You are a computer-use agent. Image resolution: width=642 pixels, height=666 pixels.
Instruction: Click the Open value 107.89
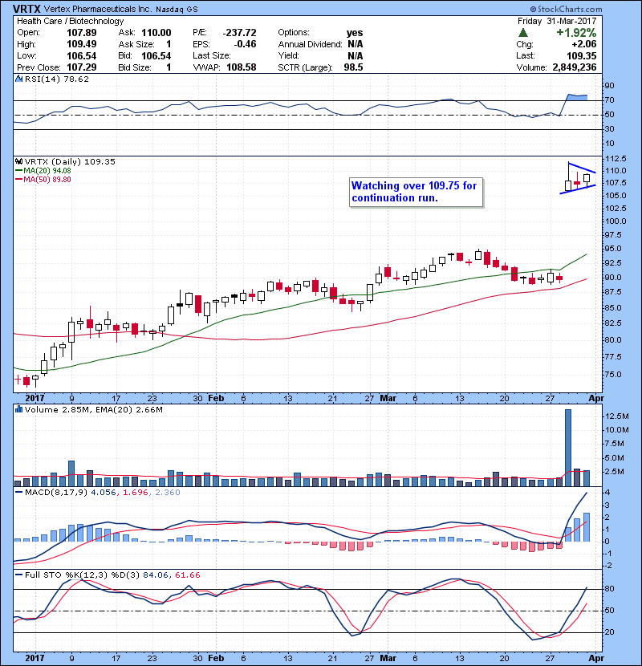coord(82,33)
